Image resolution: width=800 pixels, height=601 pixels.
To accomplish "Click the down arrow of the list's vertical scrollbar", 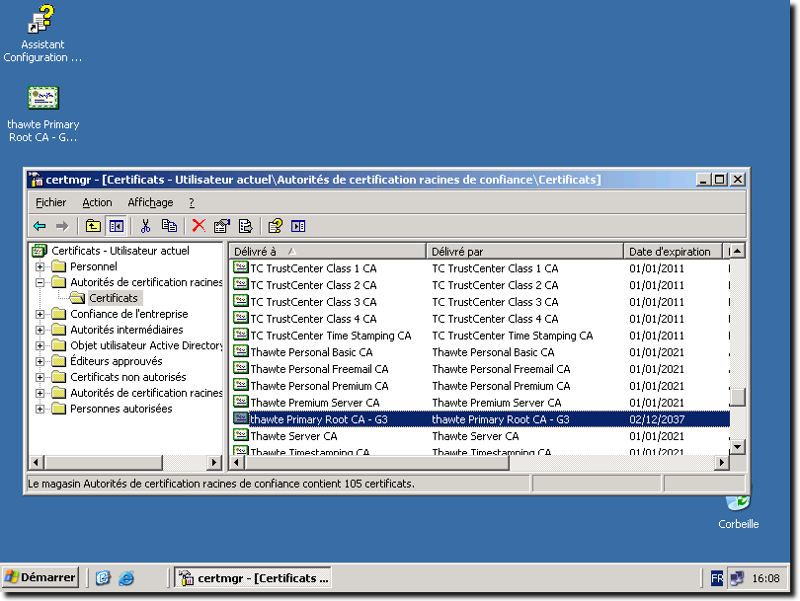I will tap(737, 447).
